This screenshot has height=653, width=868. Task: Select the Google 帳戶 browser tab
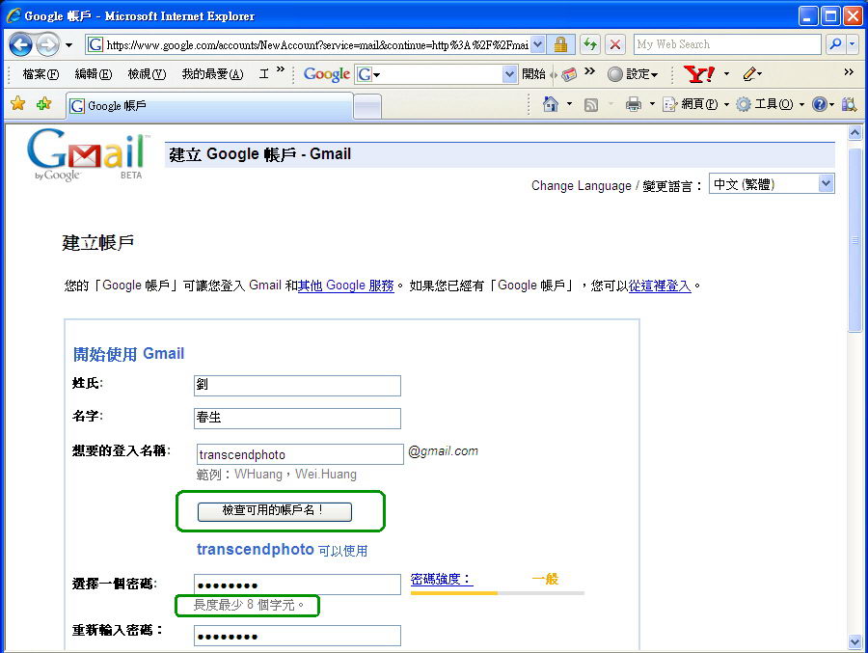pyautogui.click(x=209, y=106)
